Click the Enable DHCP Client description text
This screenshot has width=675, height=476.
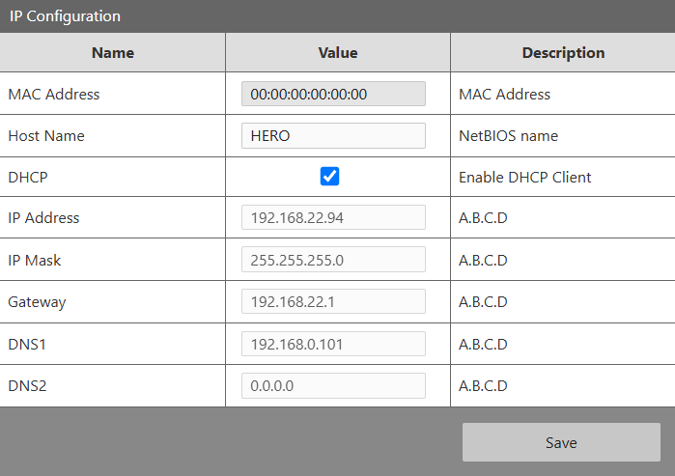click(524, 178)
